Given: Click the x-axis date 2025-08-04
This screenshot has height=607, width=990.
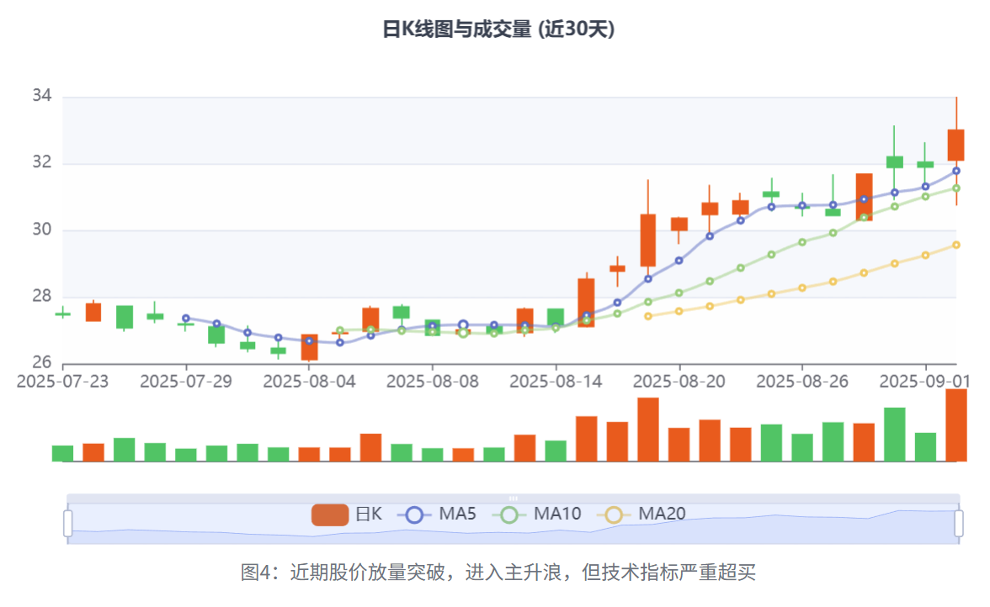Looking at the screenshot, I should tap(310, 382).
